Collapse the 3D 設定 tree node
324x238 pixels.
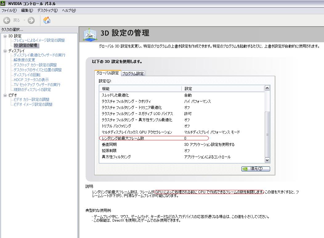[x=5, y=36]
